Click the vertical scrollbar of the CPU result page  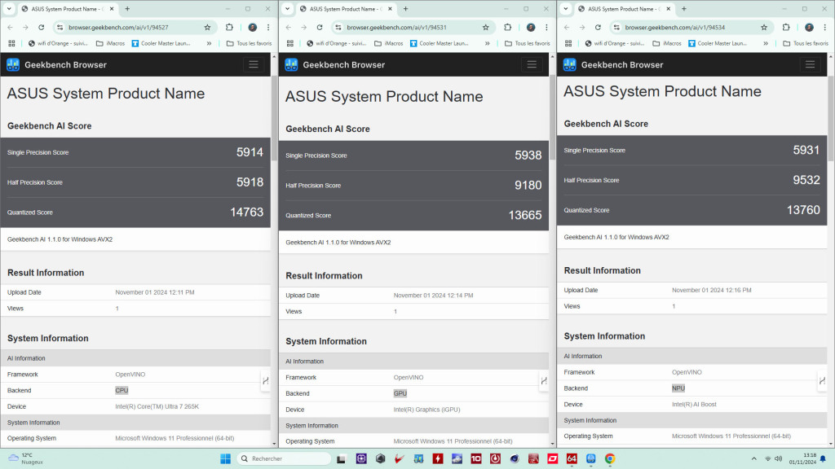click(x=274, y=118)
